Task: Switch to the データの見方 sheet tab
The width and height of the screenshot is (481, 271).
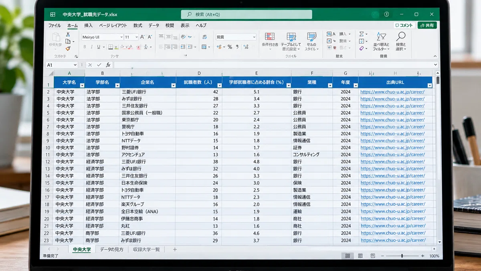Action: click(112, 249)
